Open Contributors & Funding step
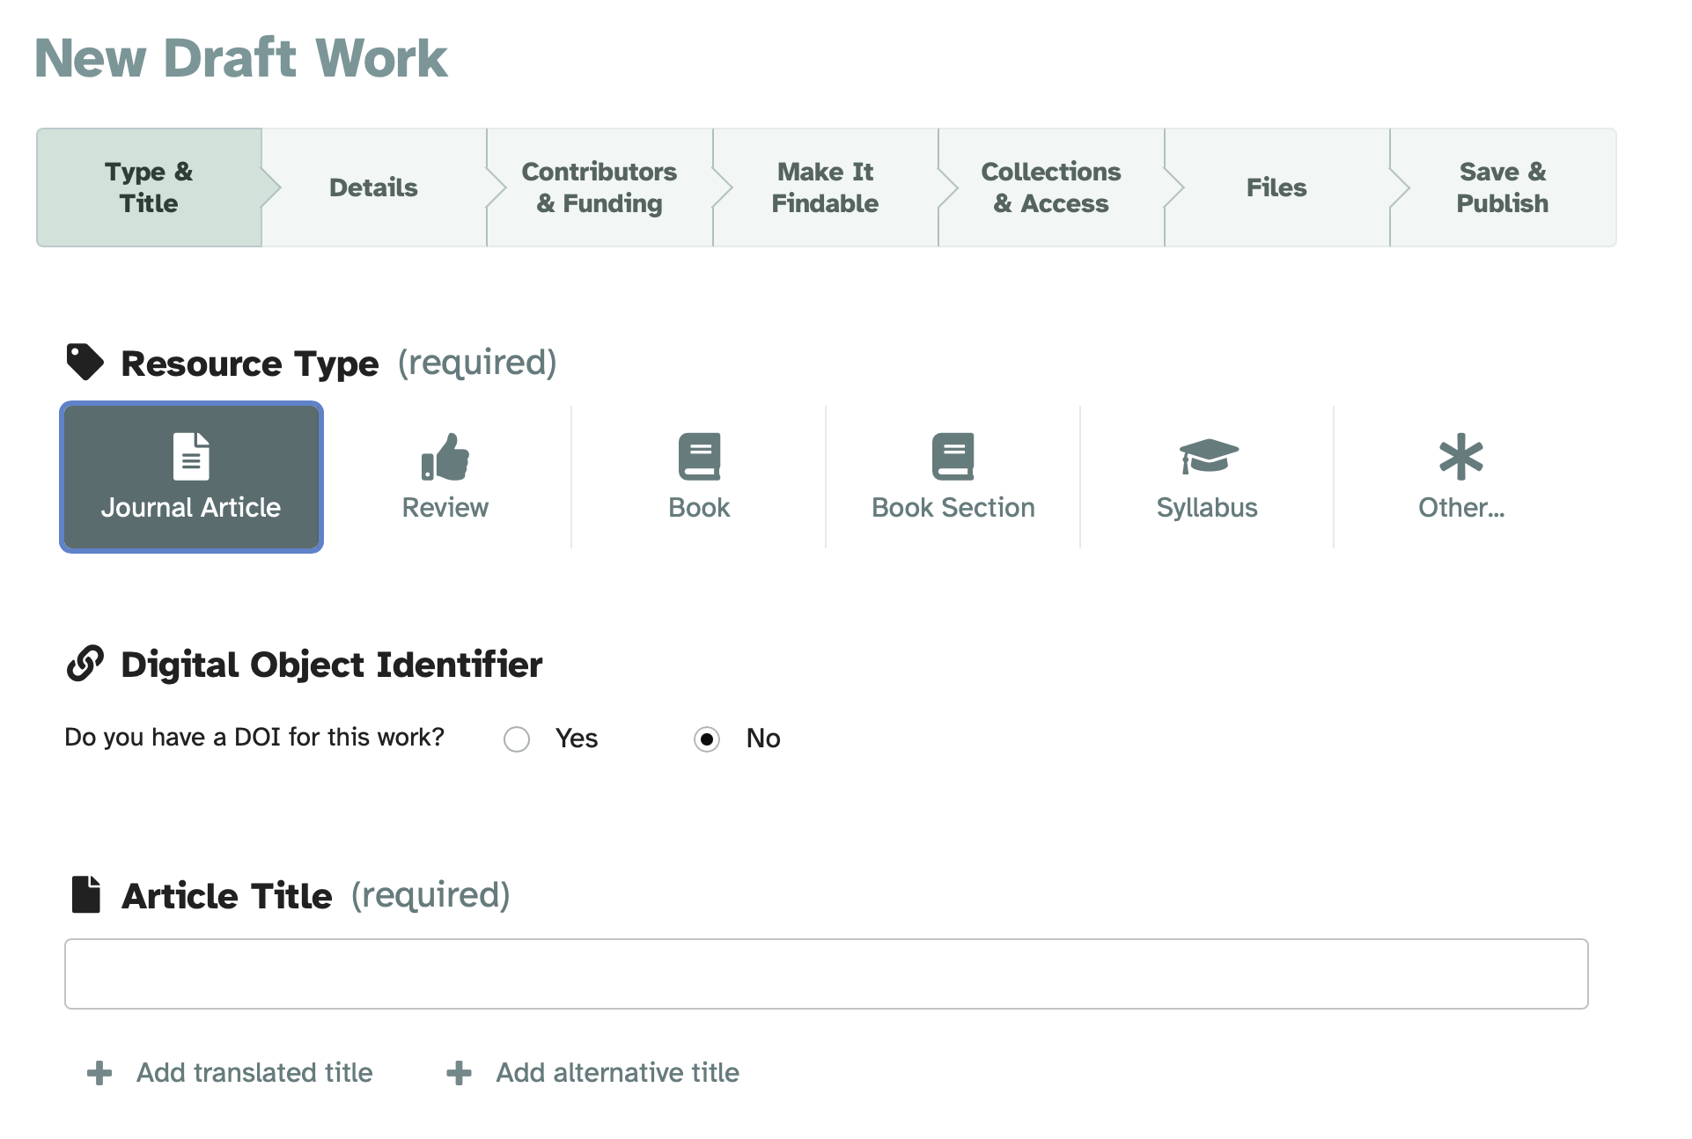The image size is (1692, 1139). click(600, 187)
